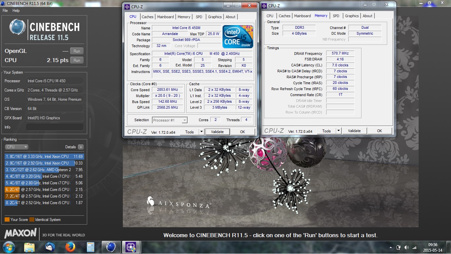Click Show Desktop strip at taskbar end
Viewport: 451px width, 254px height.
click(x=449, y=247)
